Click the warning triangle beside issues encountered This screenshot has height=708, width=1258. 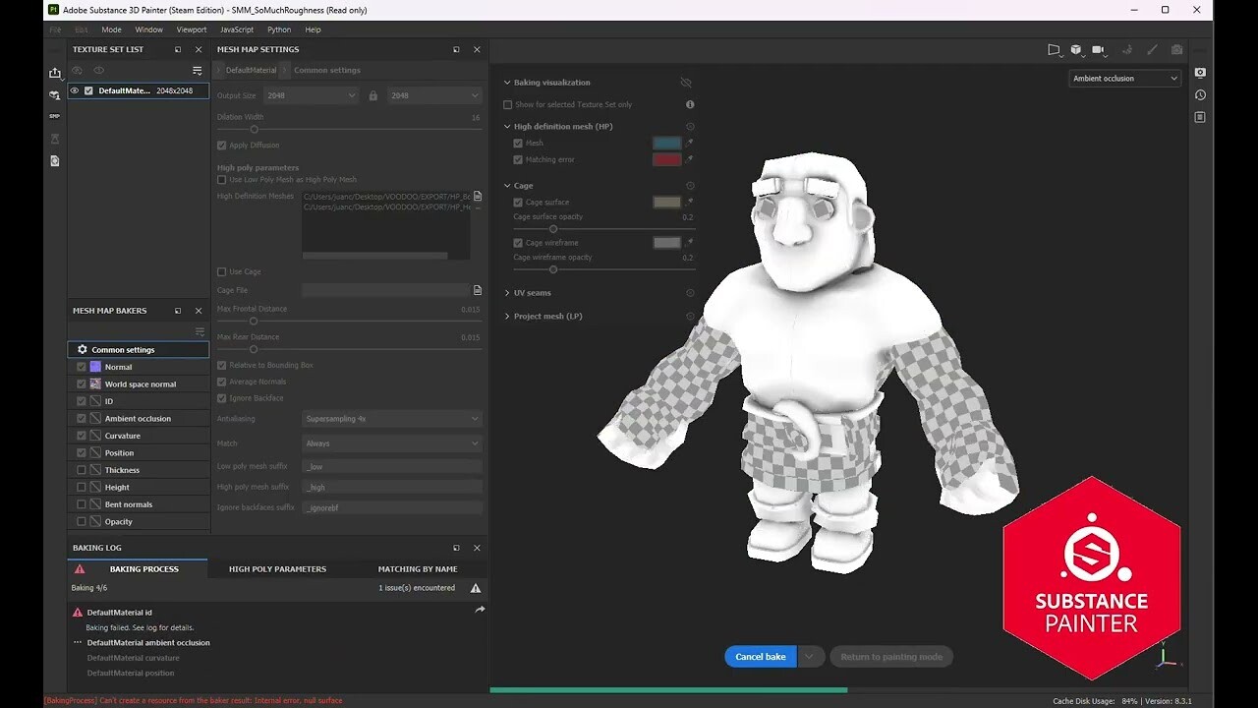point(476,588)
